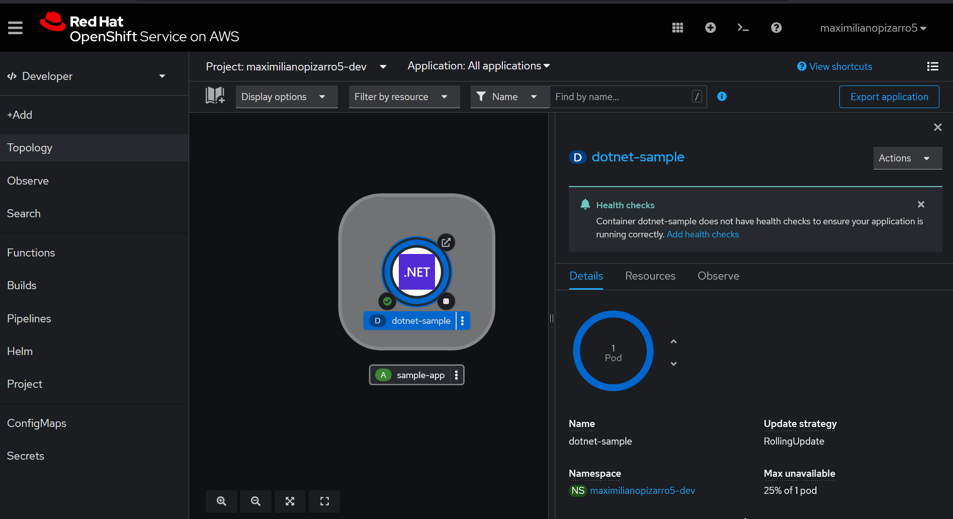Switch to topology list view icon
The width and height of the screenshot is (953, 519).
pos(932,66)
